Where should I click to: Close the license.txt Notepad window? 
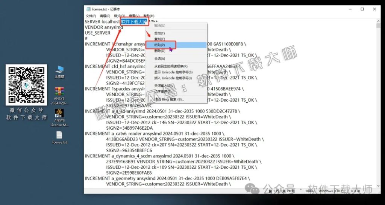click(x=374, y=9)
